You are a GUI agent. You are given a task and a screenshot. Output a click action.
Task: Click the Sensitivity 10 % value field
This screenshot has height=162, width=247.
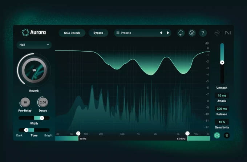click(x=222, y=122)
